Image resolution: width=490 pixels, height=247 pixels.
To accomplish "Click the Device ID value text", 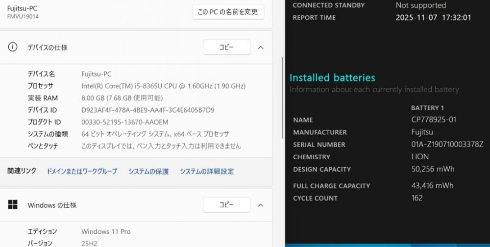I will tap(147, 110).
